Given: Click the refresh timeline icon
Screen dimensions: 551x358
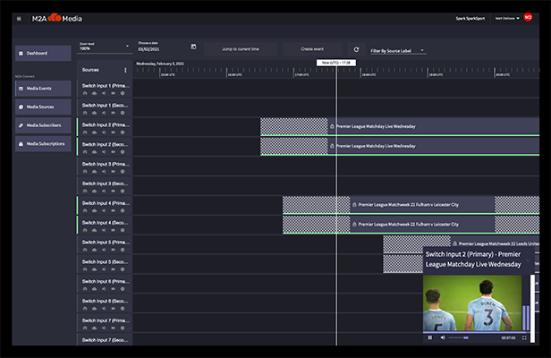Looking at the screenshot, I should click(x=356, y=50).
